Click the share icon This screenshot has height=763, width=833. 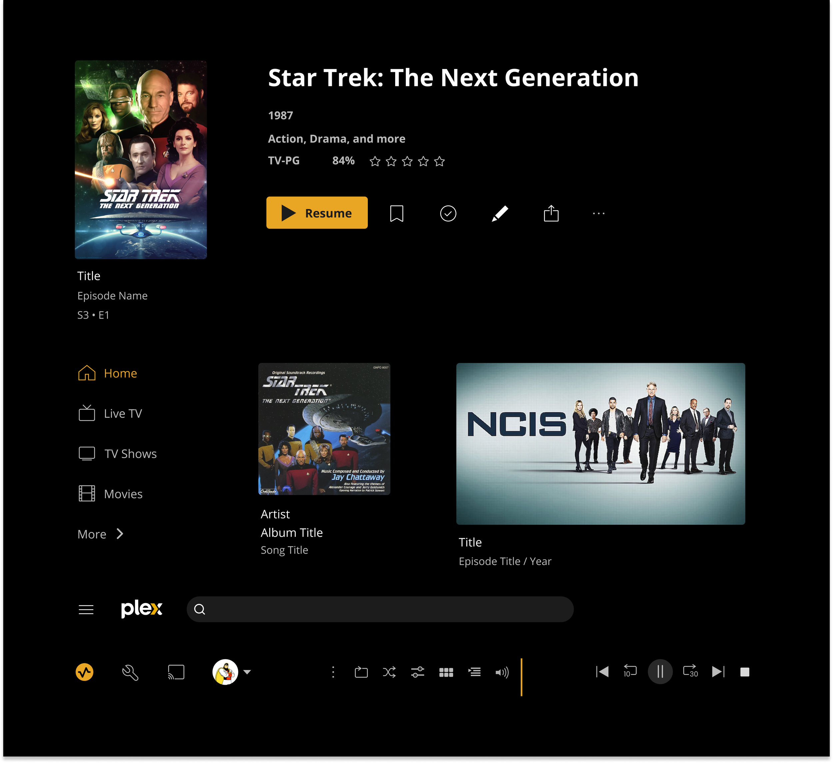click(x=551, y=214)
